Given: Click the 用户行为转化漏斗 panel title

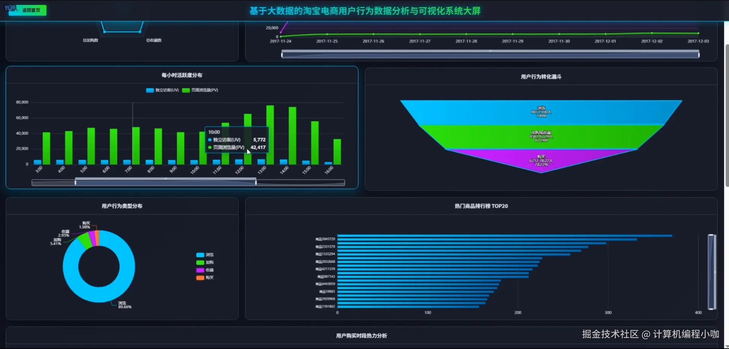Looking at the screenshot, I should (541, 77).
